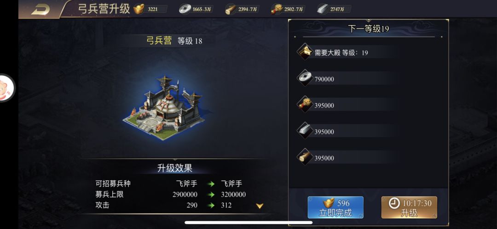The height and width of the screenshot is (229, 497).
Task: Click the 升级 button with timer 10:17:30
Action: (409, 207)
